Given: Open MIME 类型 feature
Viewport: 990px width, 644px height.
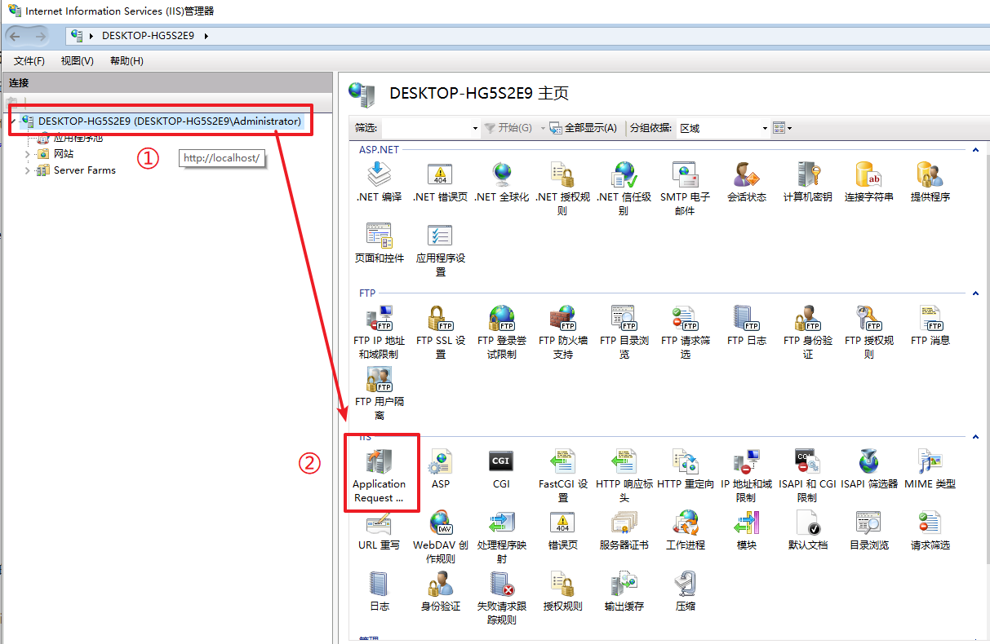Looking at the screenshot, I should (930, 469).
